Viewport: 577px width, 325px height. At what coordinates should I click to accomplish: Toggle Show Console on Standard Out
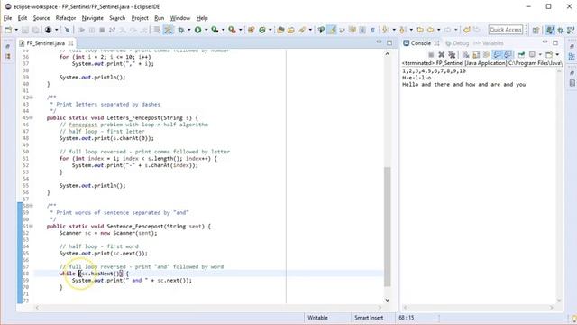pyautogui.click(x=497, y=54)
